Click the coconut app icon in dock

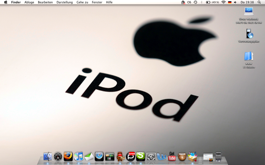[182, 157]
